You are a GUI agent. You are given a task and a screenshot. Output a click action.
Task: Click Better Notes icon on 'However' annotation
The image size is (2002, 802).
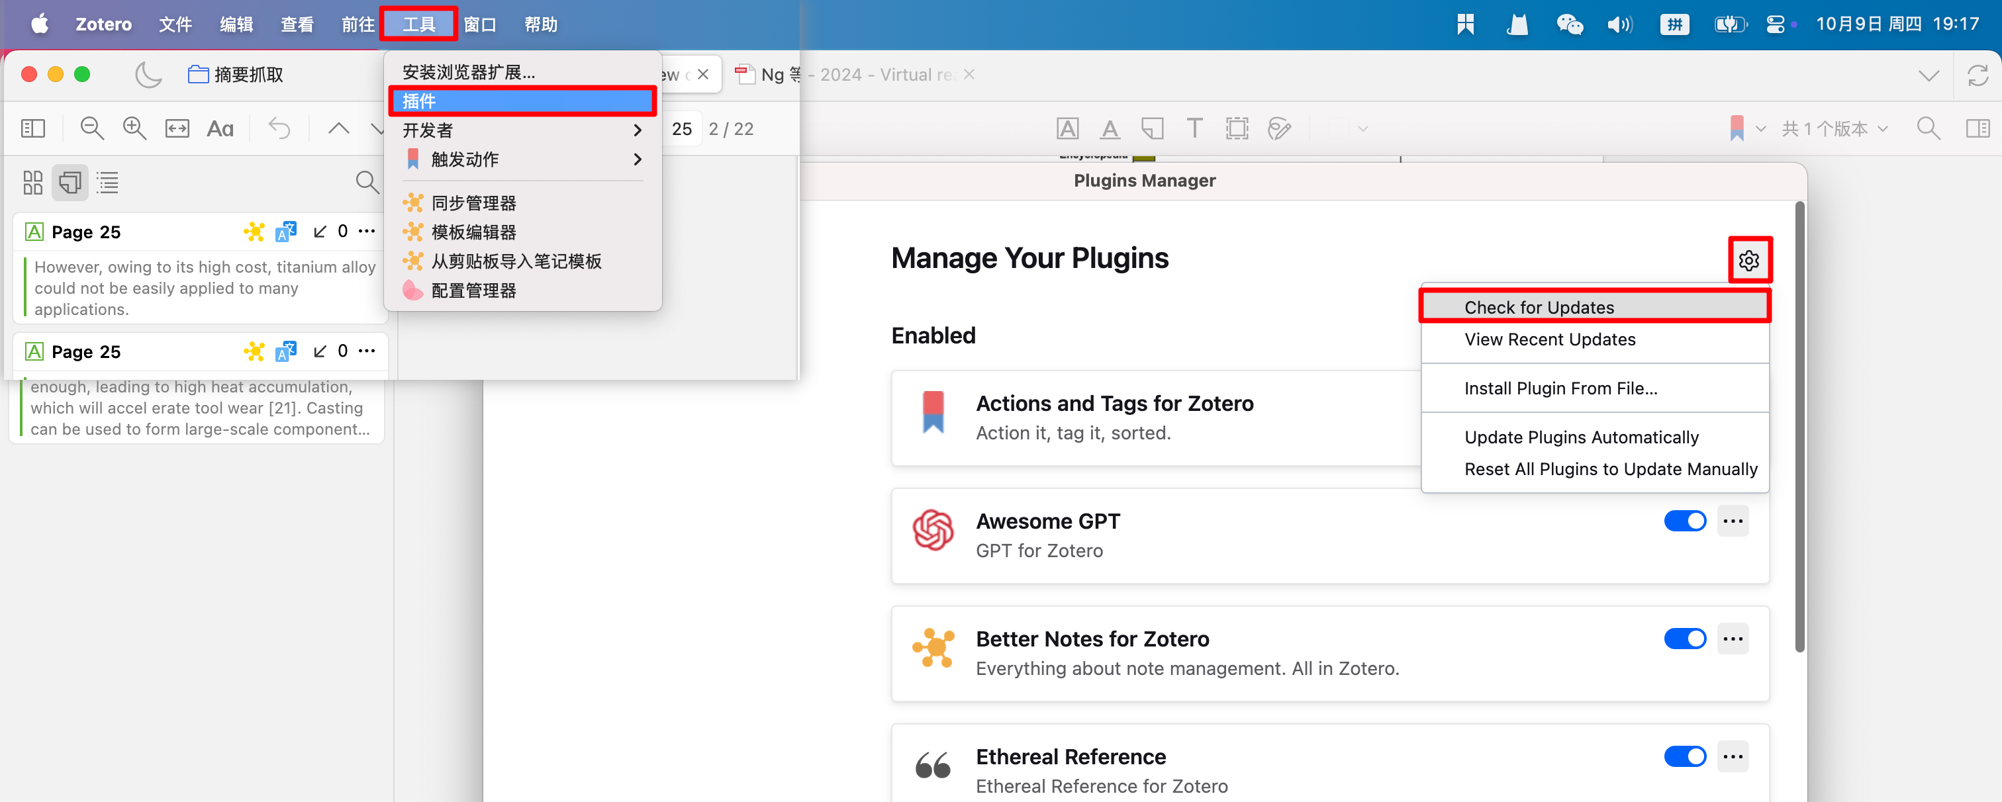pos(254,232)
